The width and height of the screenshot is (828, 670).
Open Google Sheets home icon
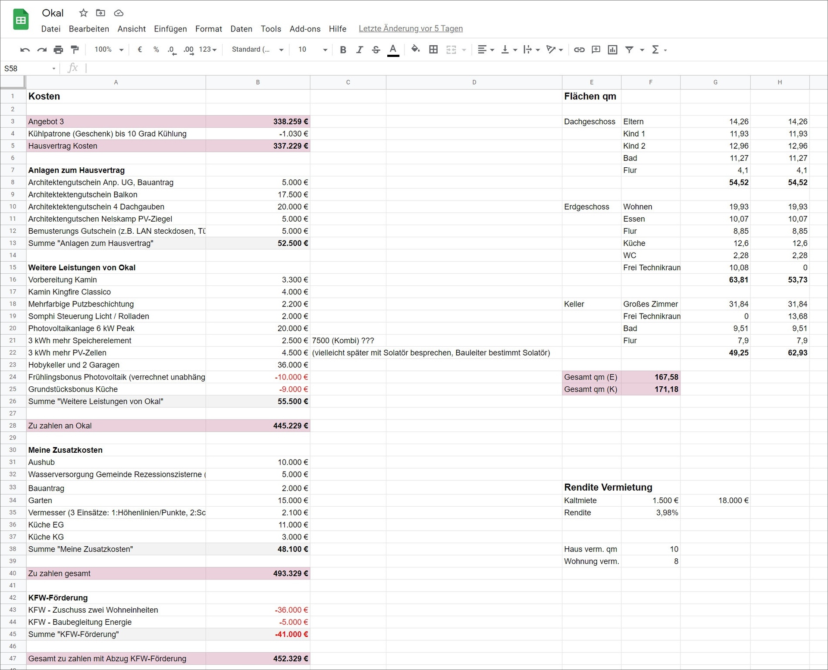(21, 20)
